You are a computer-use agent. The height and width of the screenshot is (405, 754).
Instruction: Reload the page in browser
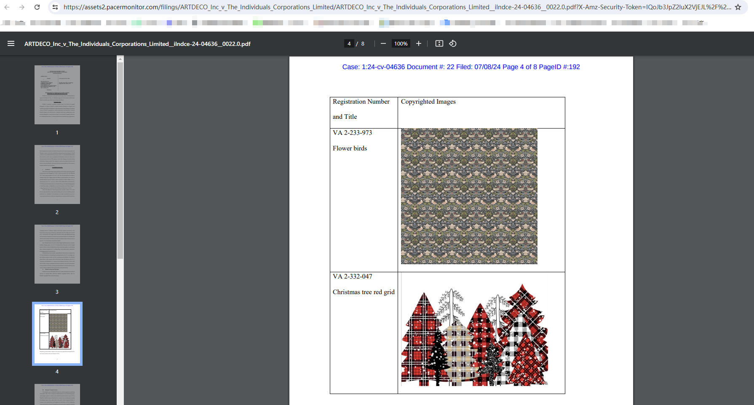37,7
